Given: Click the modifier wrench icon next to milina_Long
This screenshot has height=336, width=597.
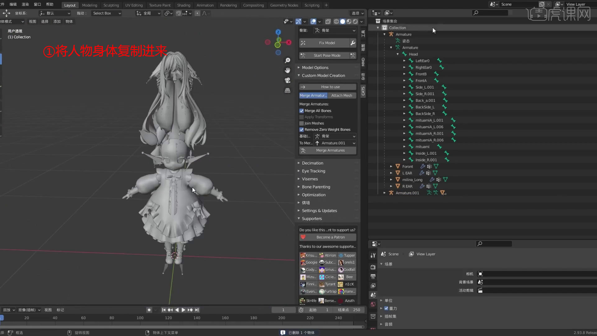Looking at the screenshot, I should pos(432,180).
